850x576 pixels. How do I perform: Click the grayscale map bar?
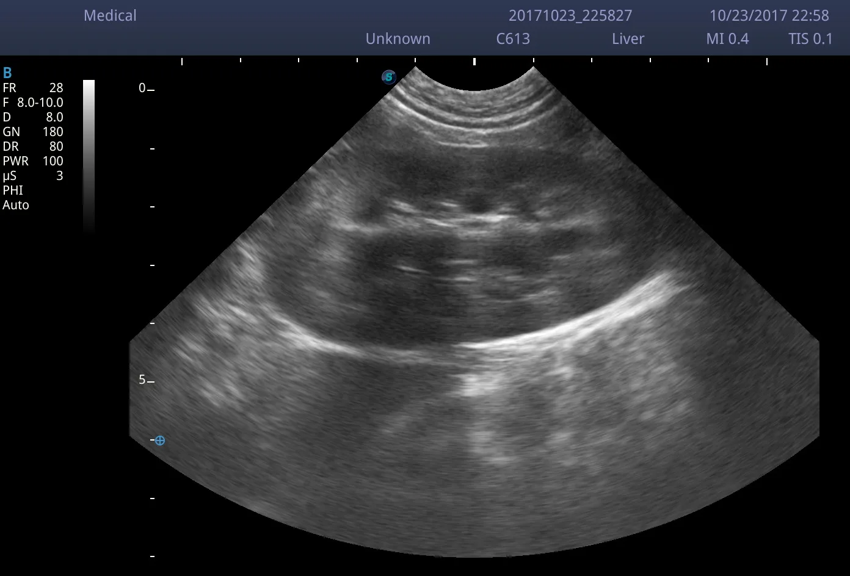[89, 156]
